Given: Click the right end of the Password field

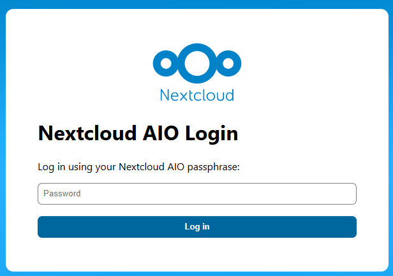Looking at the screenshot, I should click(348, 194).
